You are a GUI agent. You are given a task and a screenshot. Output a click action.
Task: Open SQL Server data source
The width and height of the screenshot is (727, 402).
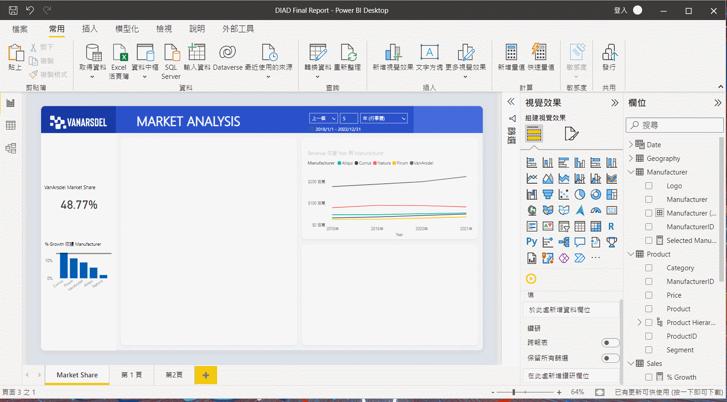click(x=171, y=61)
